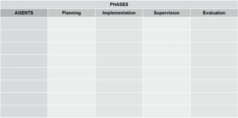
Task: Select the Planning column header
Action: 71,13
